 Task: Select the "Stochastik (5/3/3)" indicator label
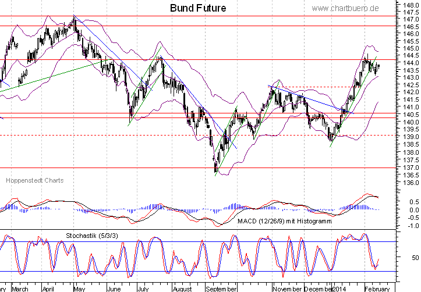pyautogui.click(x=92, y=236)
